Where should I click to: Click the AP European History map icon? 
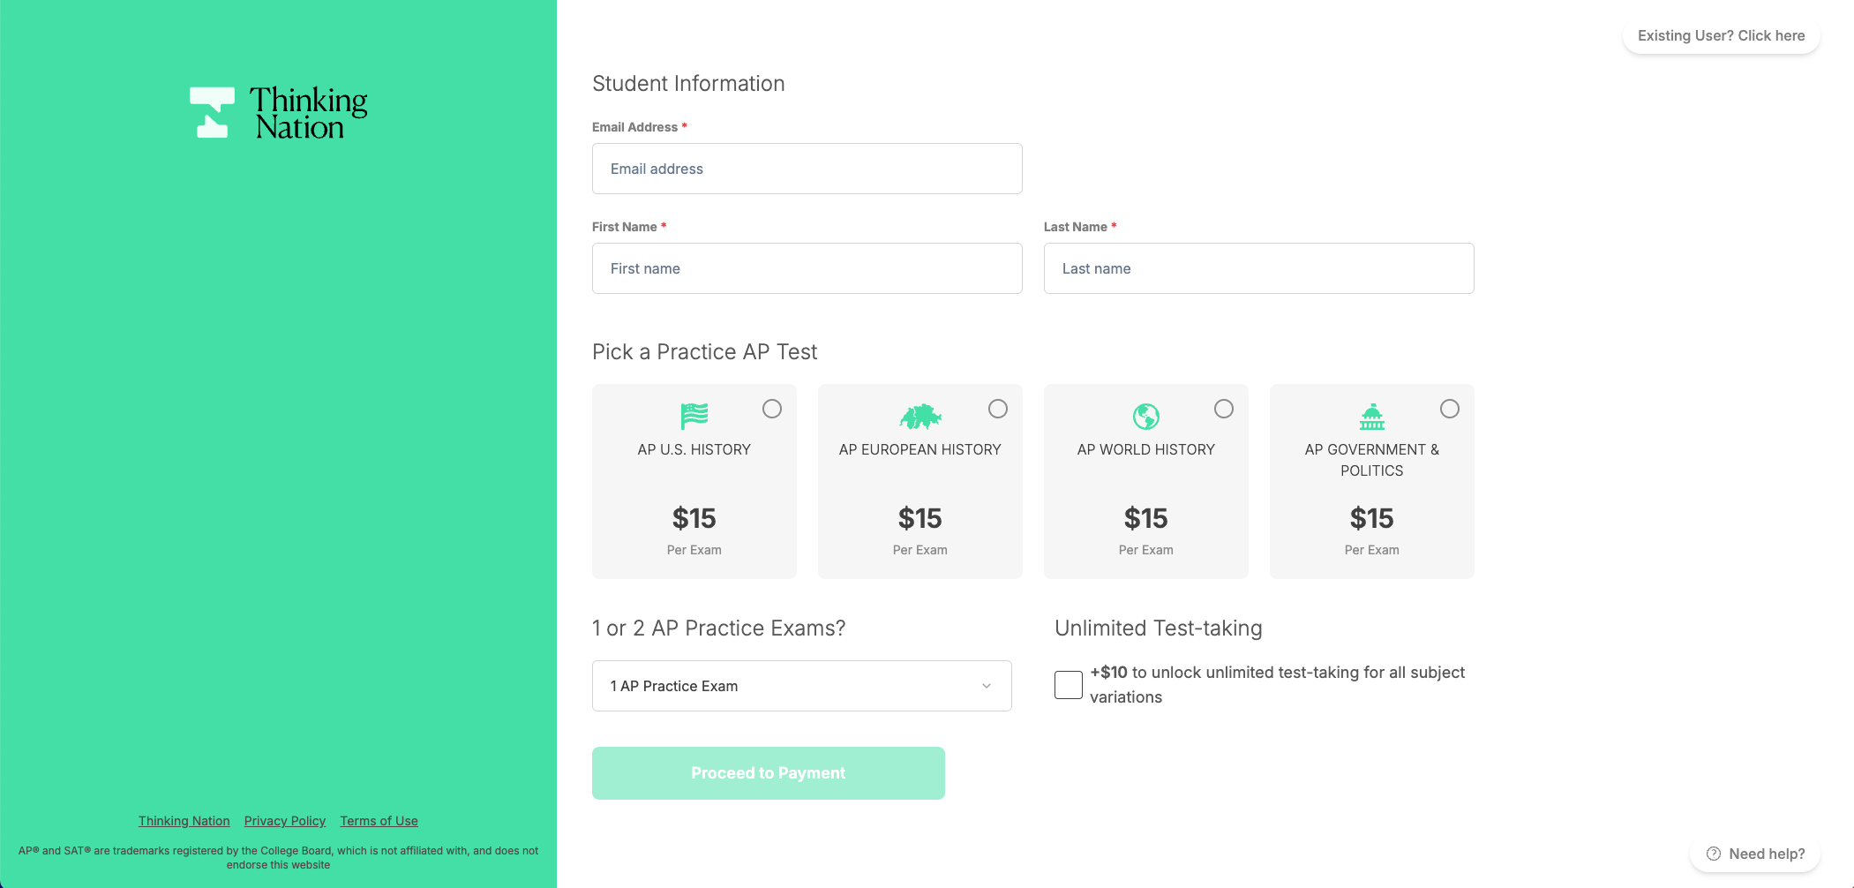(920, 416)
